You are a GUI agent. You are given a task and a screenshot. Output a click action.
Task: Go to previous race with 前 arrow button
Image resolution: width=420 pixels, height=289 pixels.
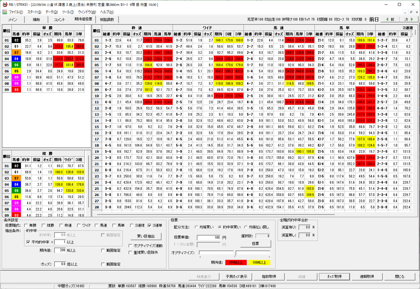tap(390, 19)
